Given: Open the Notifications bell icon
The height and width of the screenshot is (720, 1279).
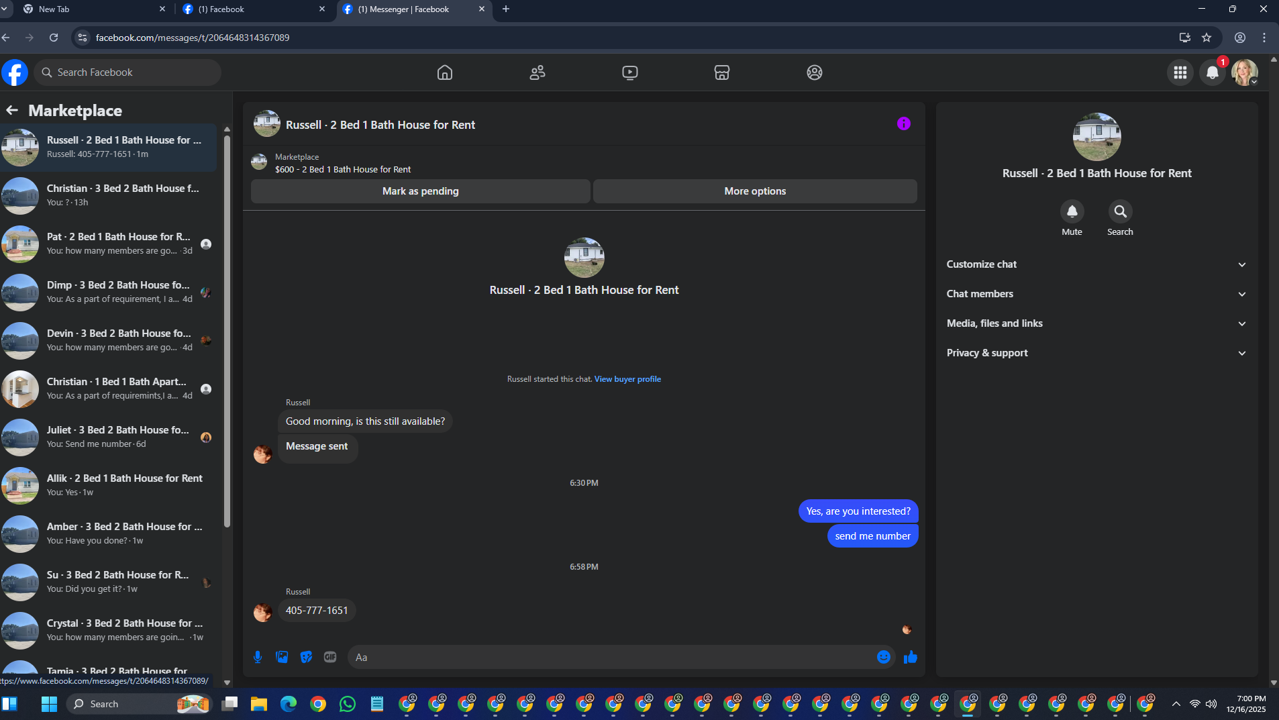Looking at the screenshot, I should coord(1213,72).
